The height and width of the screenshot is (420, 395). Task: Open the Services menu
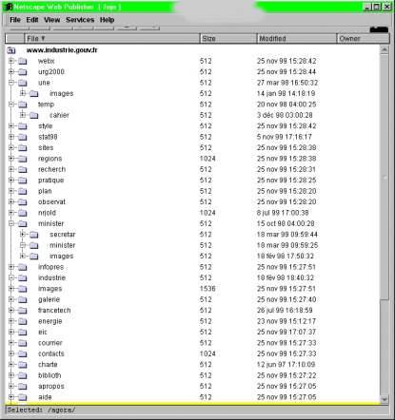[x=80, y=20]
